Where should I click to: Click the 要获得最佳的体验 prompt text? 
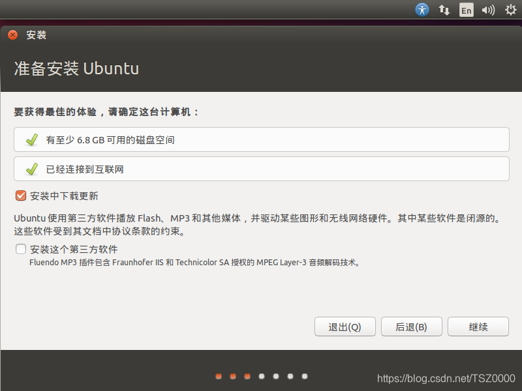click(x=106, y=111)
